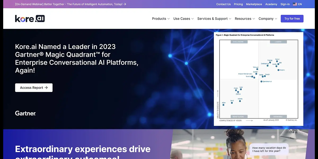Click the Gartner logo in the banner
Image resolution: width=318 pixels, height=159 pixels.
coord(25,113)
